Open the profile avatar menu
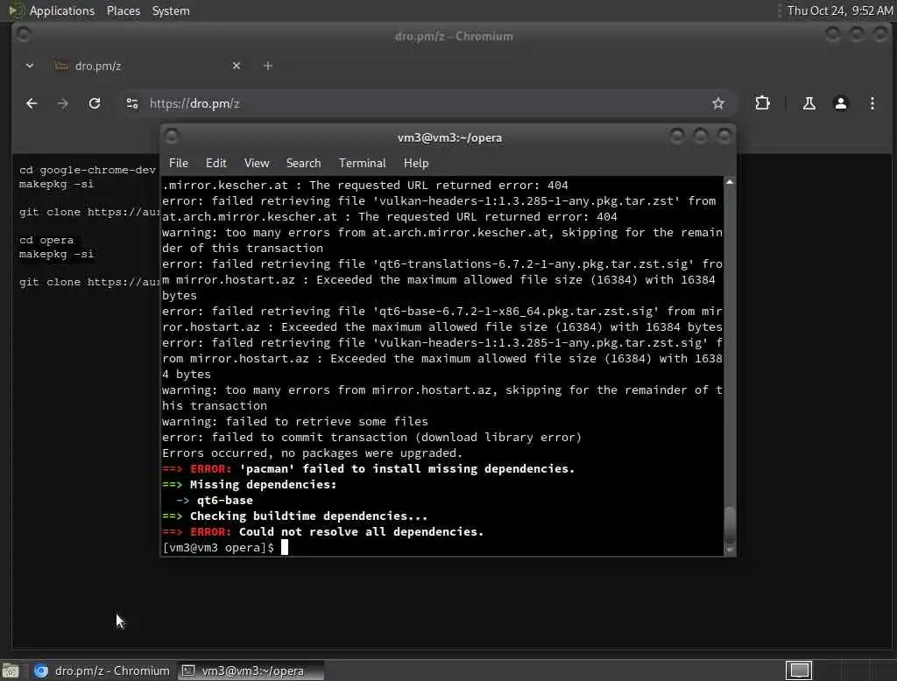 [840, 103]
